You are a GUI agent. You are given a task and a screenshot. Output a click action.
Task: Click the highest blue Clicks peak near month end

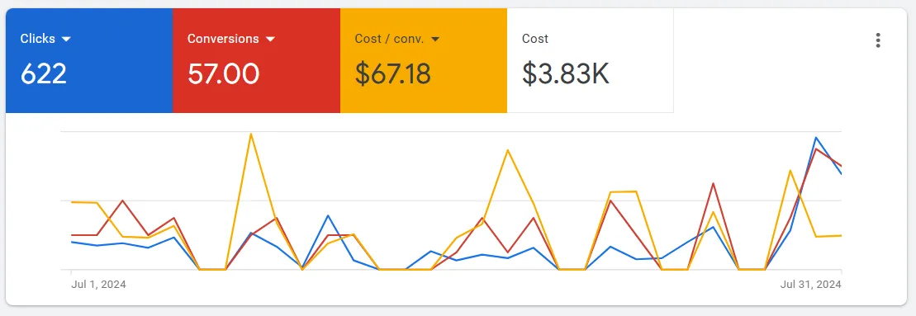point(815,138)
